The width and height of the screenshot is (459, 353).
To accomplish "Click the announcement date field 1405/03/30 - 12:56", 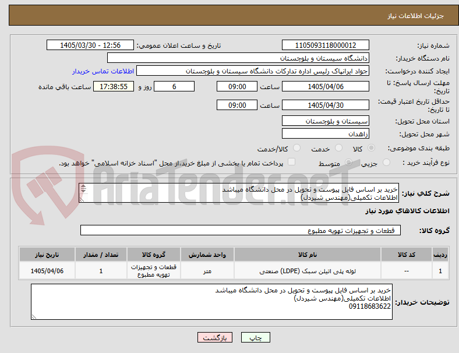I will [x=90, y=45].
